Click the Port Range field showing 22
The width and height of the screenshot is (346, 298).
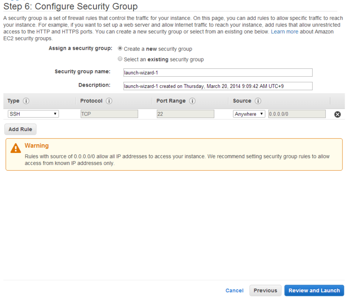tap(186, 114)
